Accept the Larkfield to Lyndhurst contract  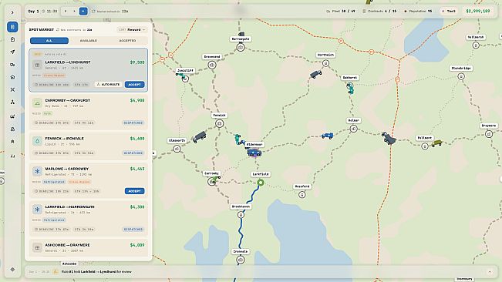pos(134,85)
